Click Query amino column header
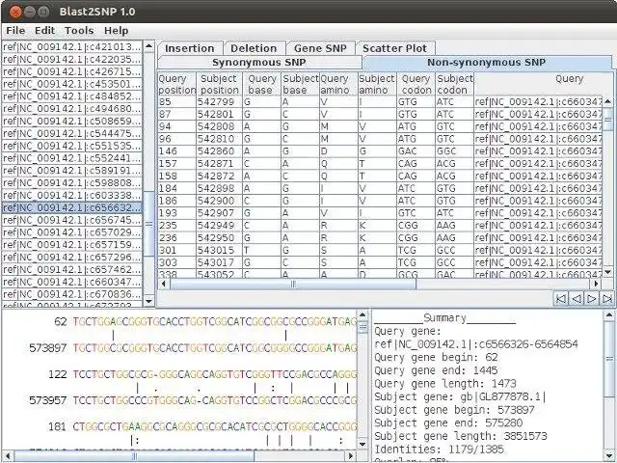This screenshot has height=463, width=617. click(338, 84)
